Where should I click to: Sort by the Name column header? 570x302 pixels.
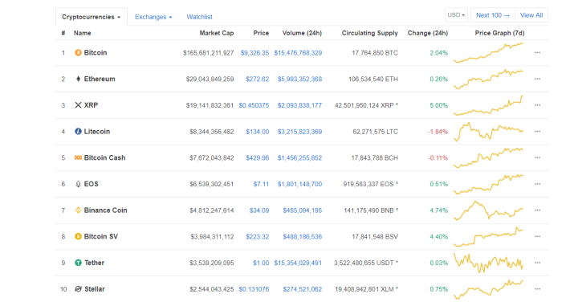click(x=83, y=33)
